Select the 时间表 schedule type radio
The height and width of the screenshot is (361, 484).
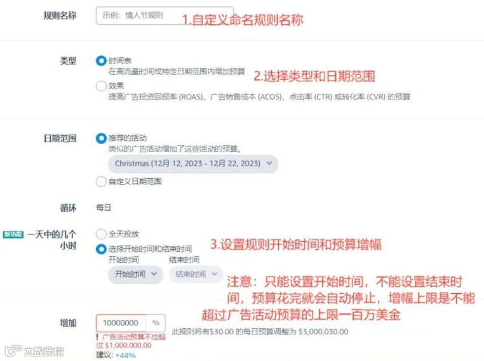click(101, 61)
